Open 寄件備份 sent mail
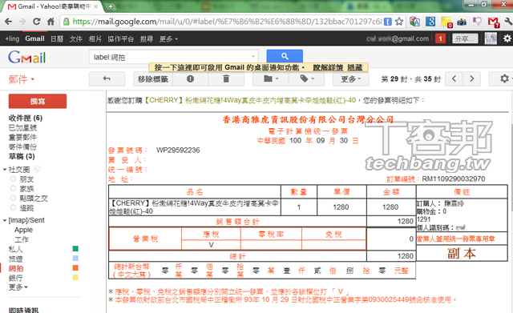This screenshot has width=513, height=313. pyautogui.click(x=22, y=146)
